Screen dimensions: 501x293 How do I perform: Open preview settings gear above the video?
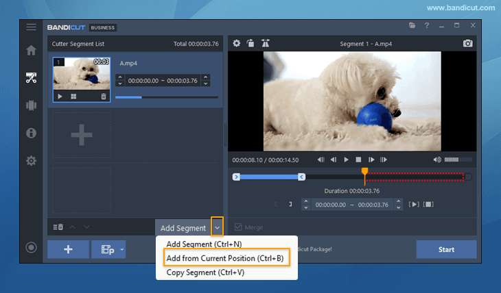pos(237,44)
